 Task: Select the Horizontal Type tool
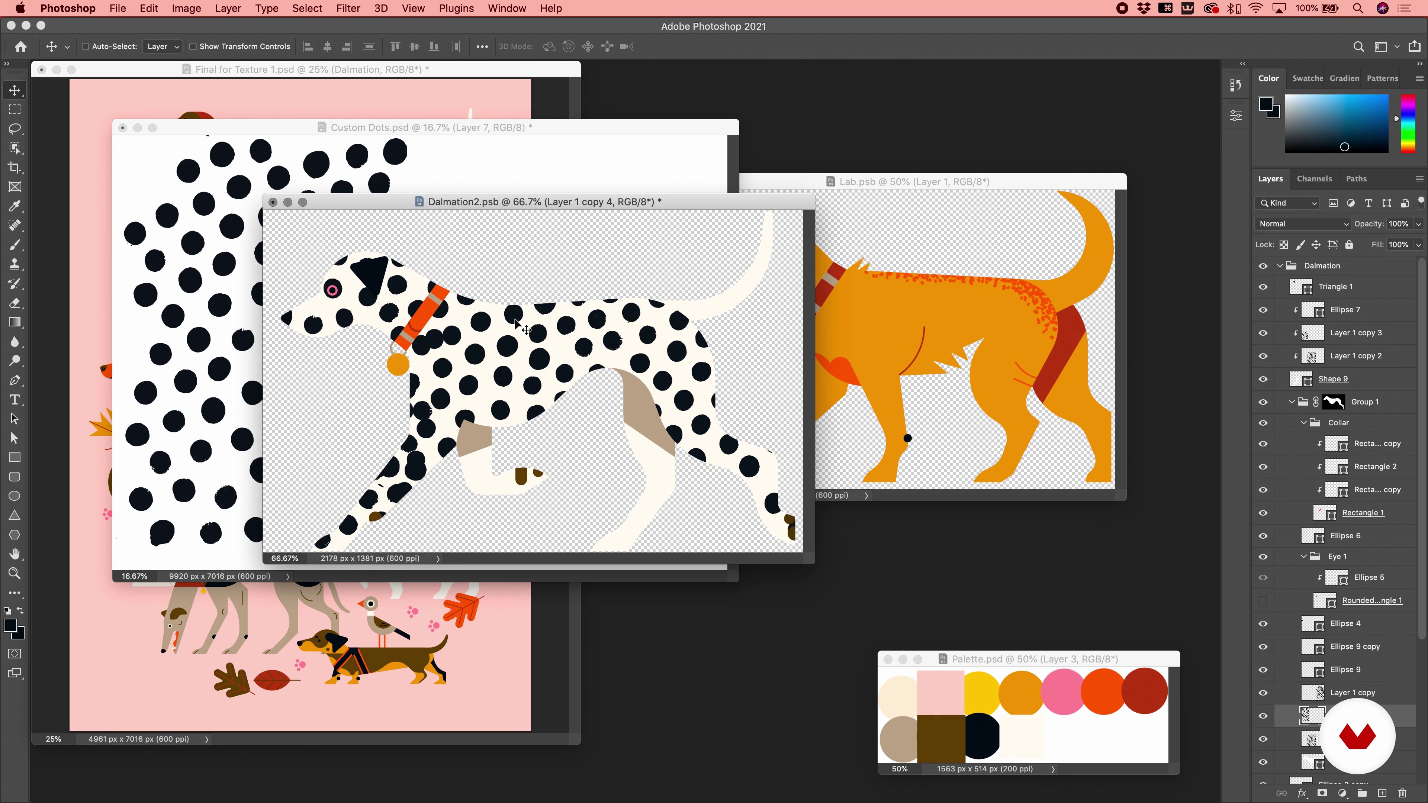click(15, 400)
